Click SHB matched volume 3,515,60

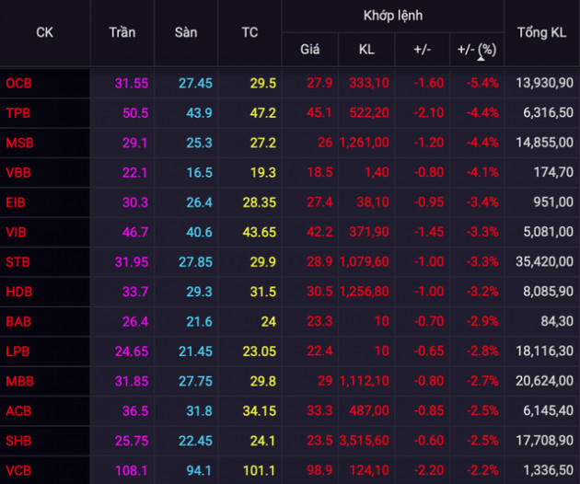pyautogui.click(x=365, y=441)
